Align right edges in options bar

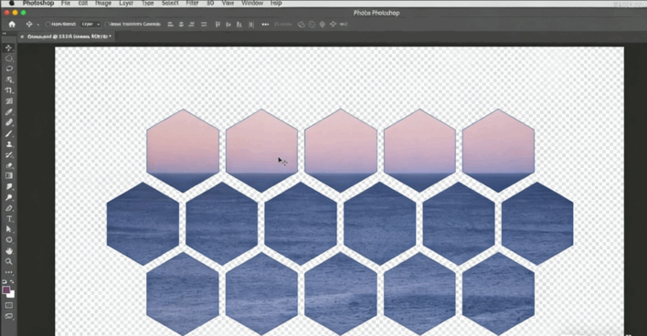[192, 25]
